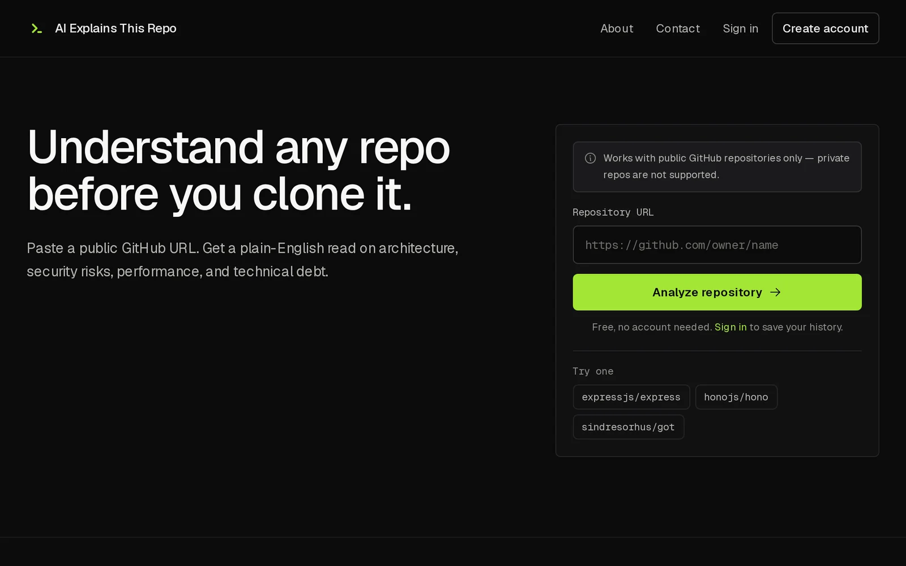Click the 'Works with public GitHub repositories only' notice
Image resolution: width=906 pixels, height=566 pixels.
[717, 166]
